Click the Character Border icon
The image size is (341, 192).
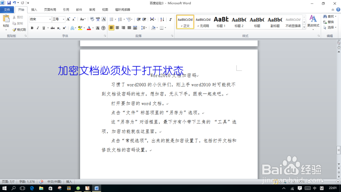[x=104, y=19]
